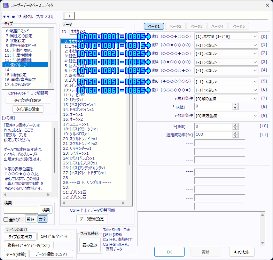Click the search text input field
The height and width of the screenshot is (260, 273).
coord(21,210)
